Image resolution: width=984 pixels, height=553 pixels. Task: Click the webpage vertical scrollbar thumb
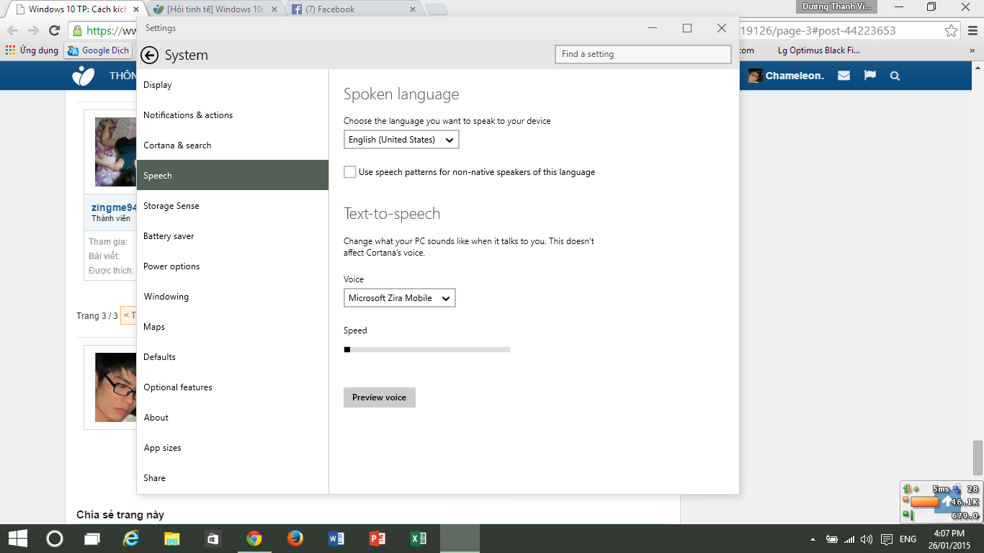coord(978,457)
